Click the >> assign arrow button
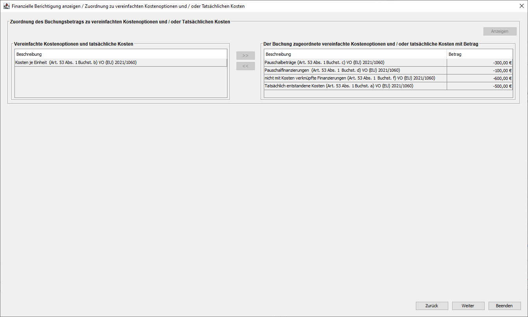The width and height of the screenshot is (528, 317). [245, 55]
